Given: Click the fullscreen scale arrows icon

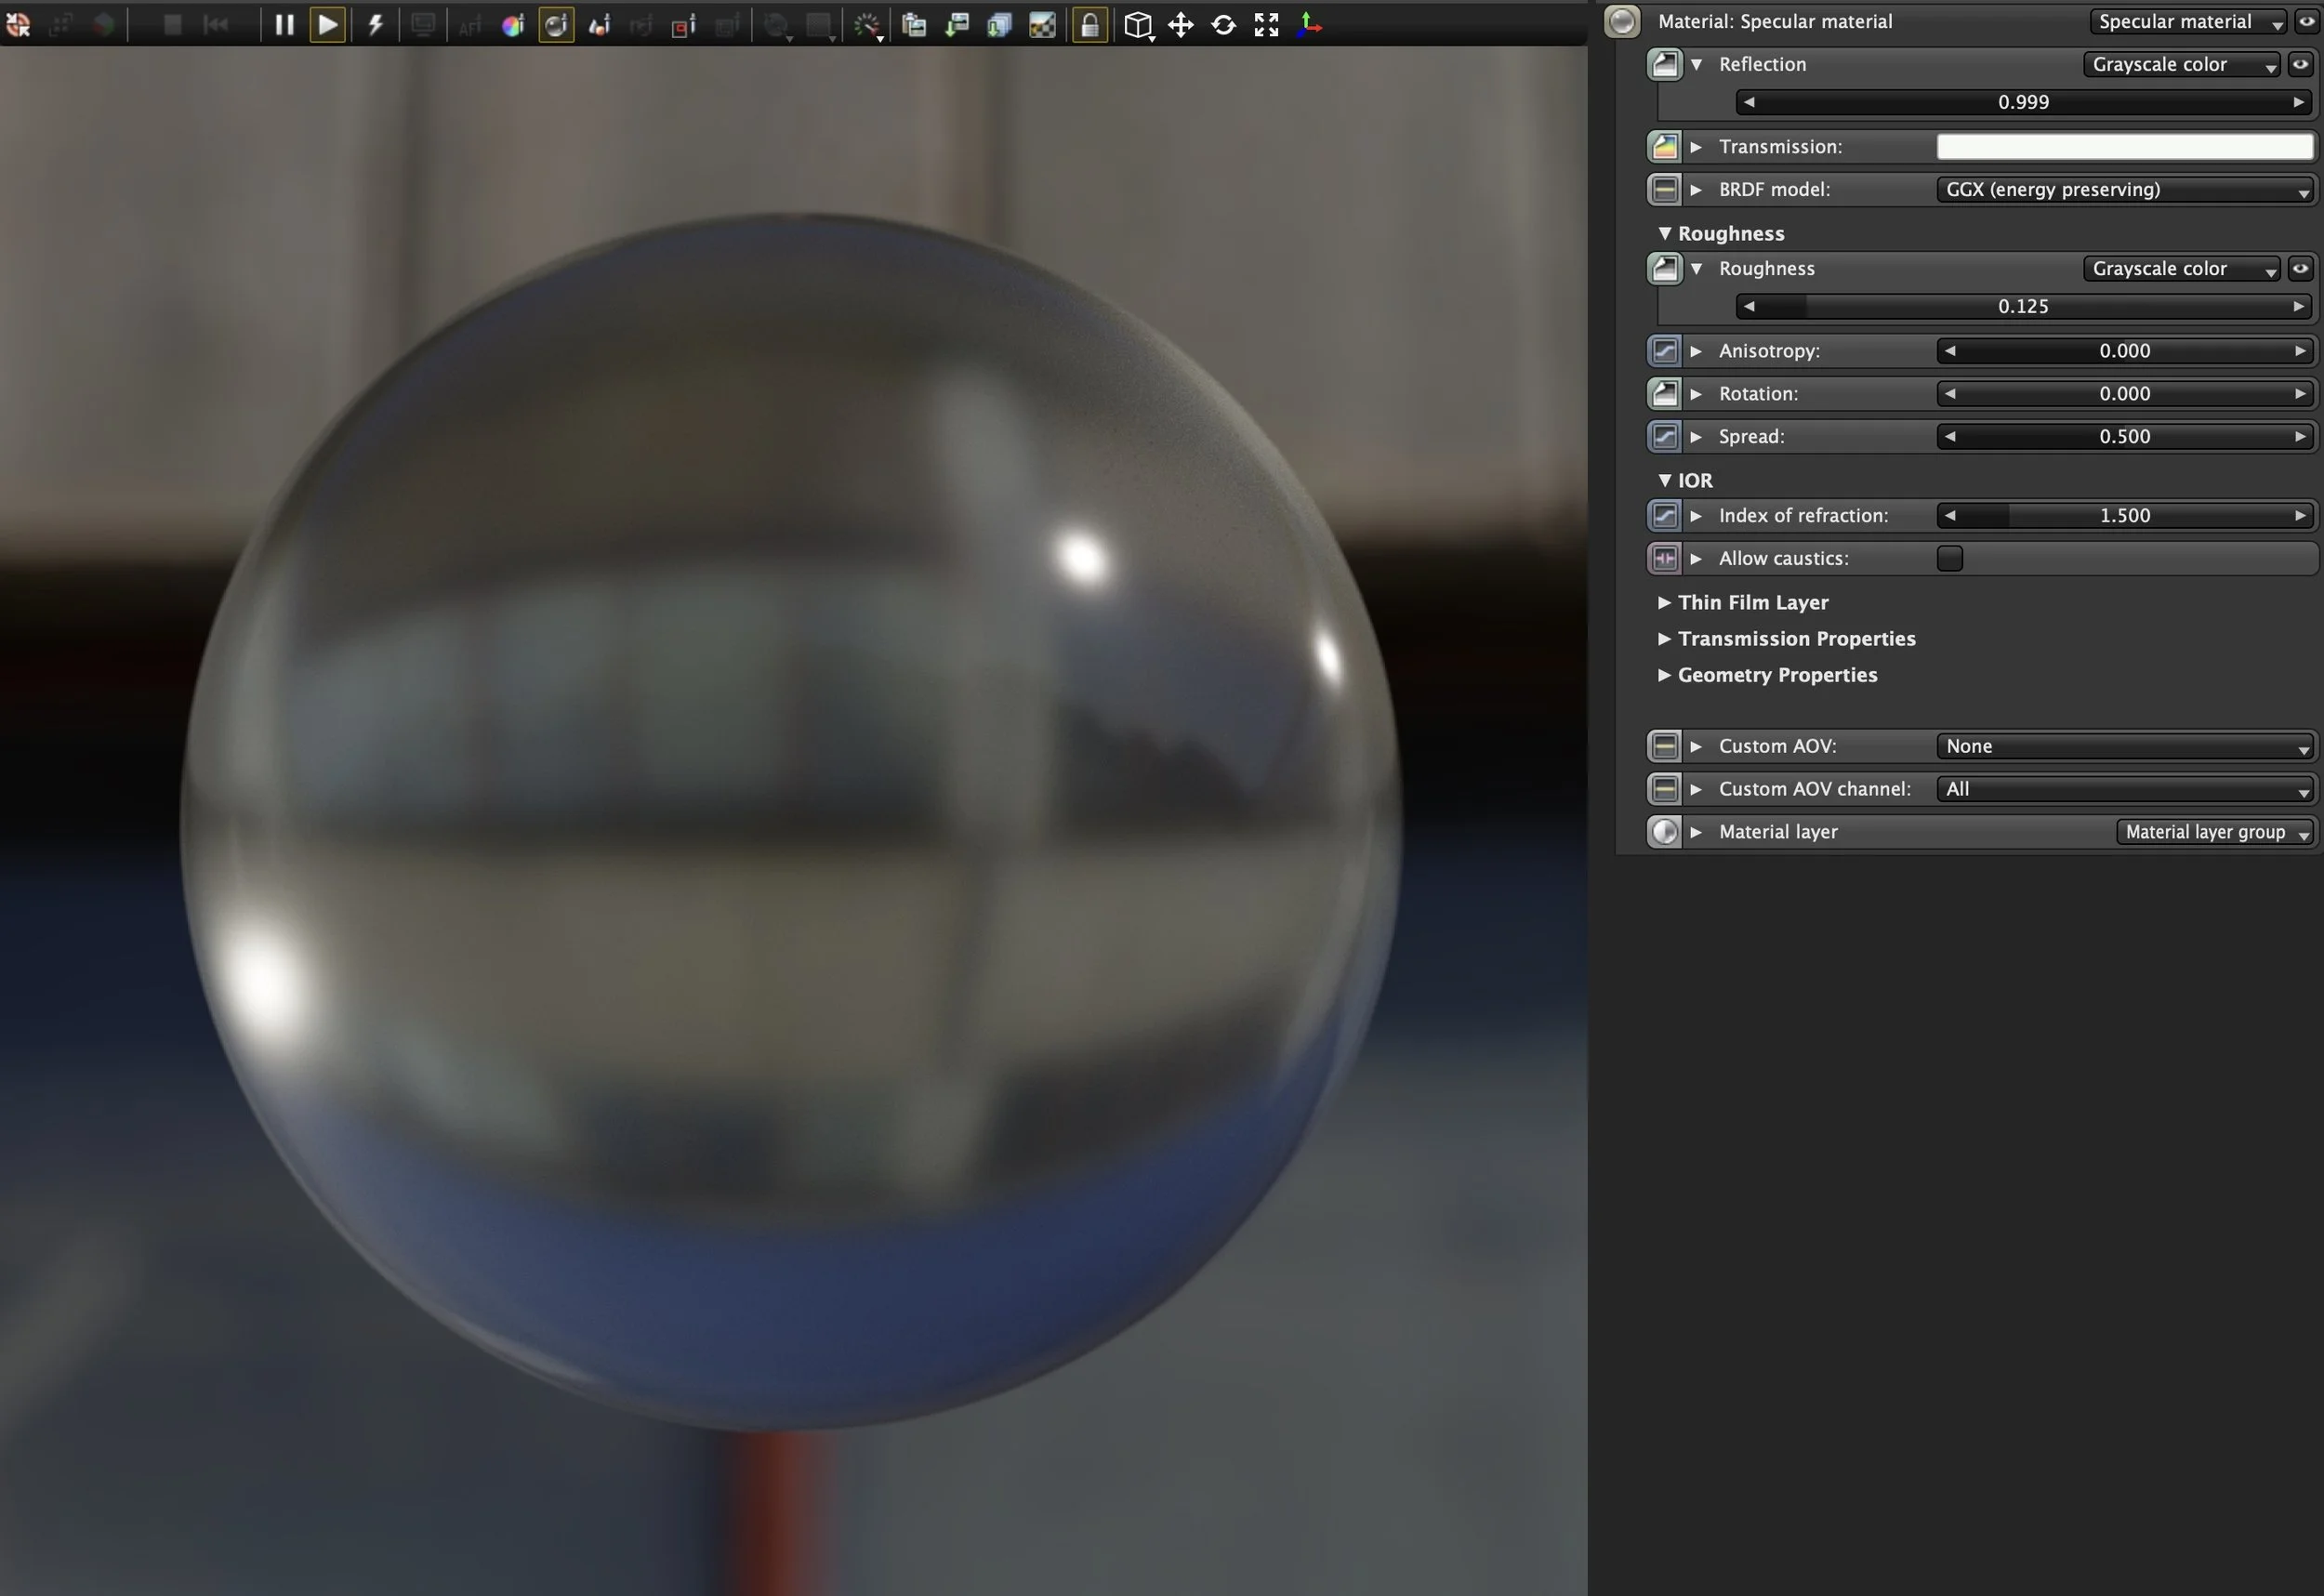Looking at the screenshot, I should (1266, 25).
